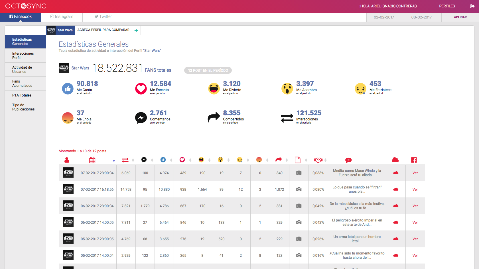Click the messenger comments column header icon
The image size is (479, 269).
(x=144, y=160)
